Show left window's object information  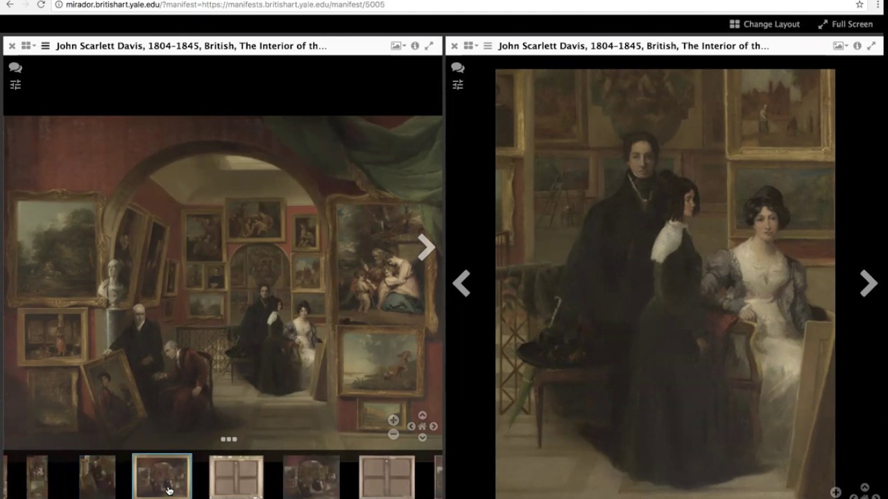point(415,46)
